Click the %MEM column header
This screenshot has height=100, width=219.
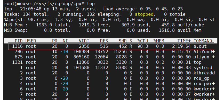(x=159, y=41)
